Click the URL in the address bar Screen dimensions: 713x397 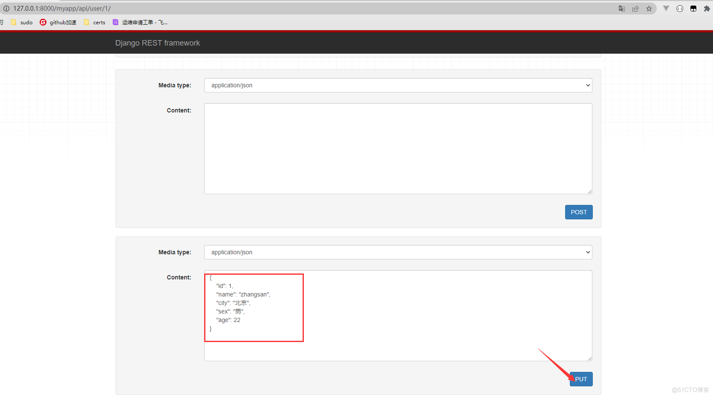62,9
